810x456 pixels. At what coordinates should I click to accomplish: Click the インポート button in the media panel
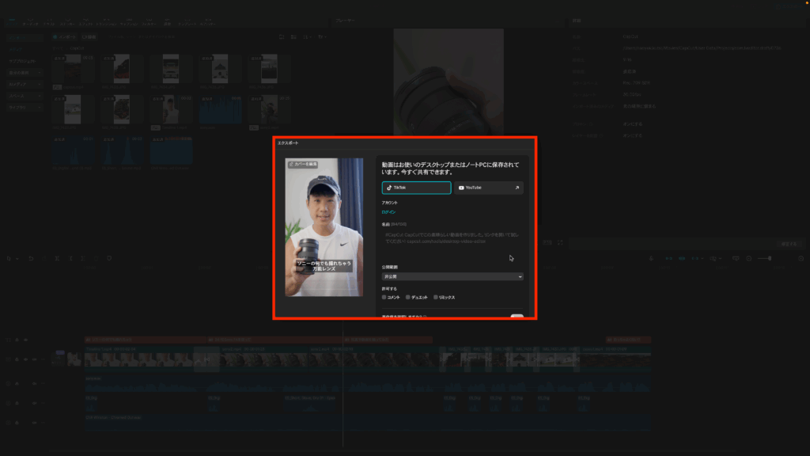tap(65, 37)
